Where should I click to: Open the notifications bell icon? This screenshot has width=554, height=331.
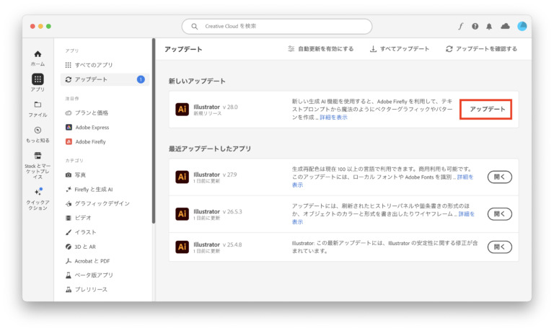[x=489, y=26]
